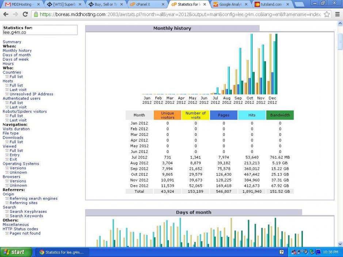Viewport: 343px width, 257px height.
Task: Close the cPanel X tab
Action: coord(163,4)
